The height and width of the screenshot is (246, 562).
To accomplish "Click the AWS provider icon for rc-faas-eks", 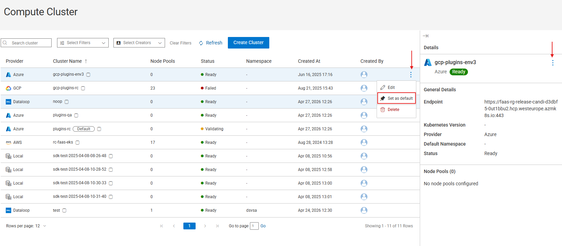I will click(8, 143).
